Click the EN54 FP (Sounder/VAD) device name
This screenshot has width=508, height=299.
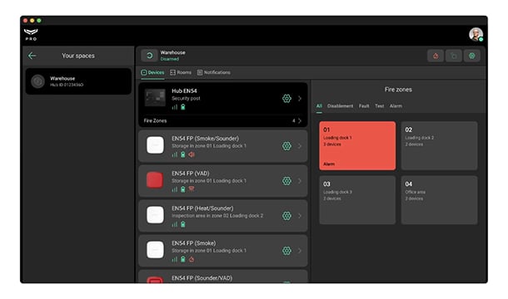[202, 278]
